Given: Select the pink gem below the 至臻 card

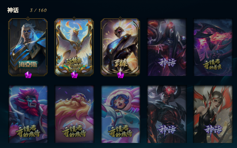Looking at the screenshot, I should click(x=121, y=75).
